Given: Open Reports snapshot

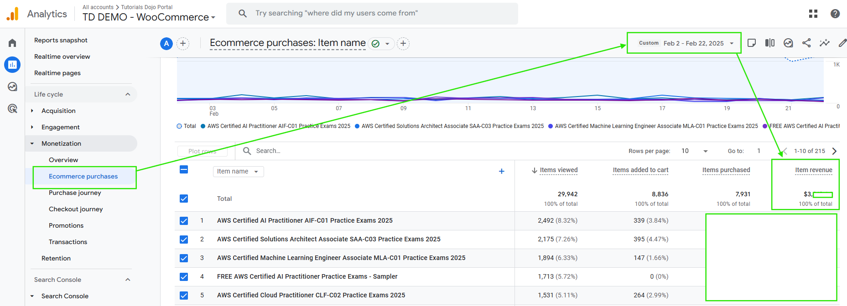Looking at the screenshot, I should coord(61,40).
